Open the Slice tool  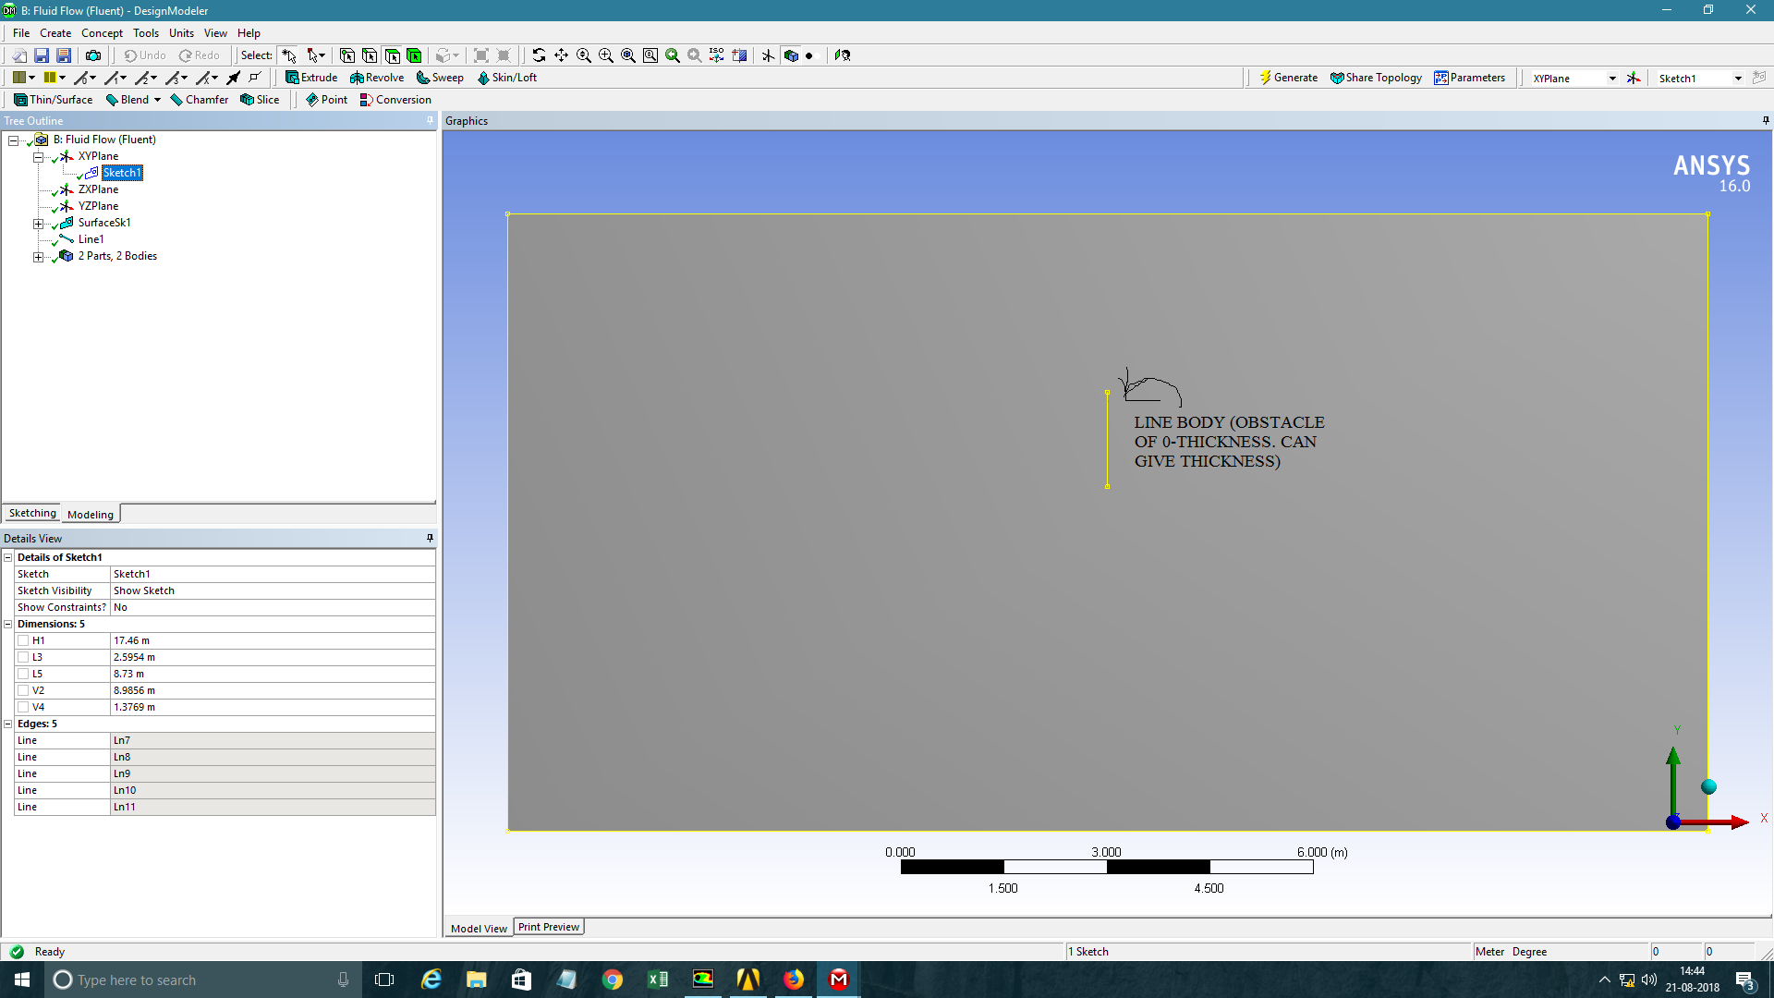tap(260, 100)
